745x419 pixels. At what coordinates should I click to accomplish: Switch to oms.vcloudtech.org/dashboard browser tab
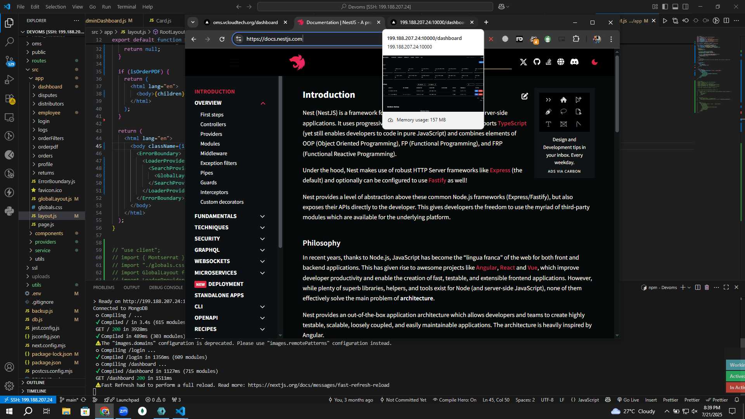click(246, 22)
